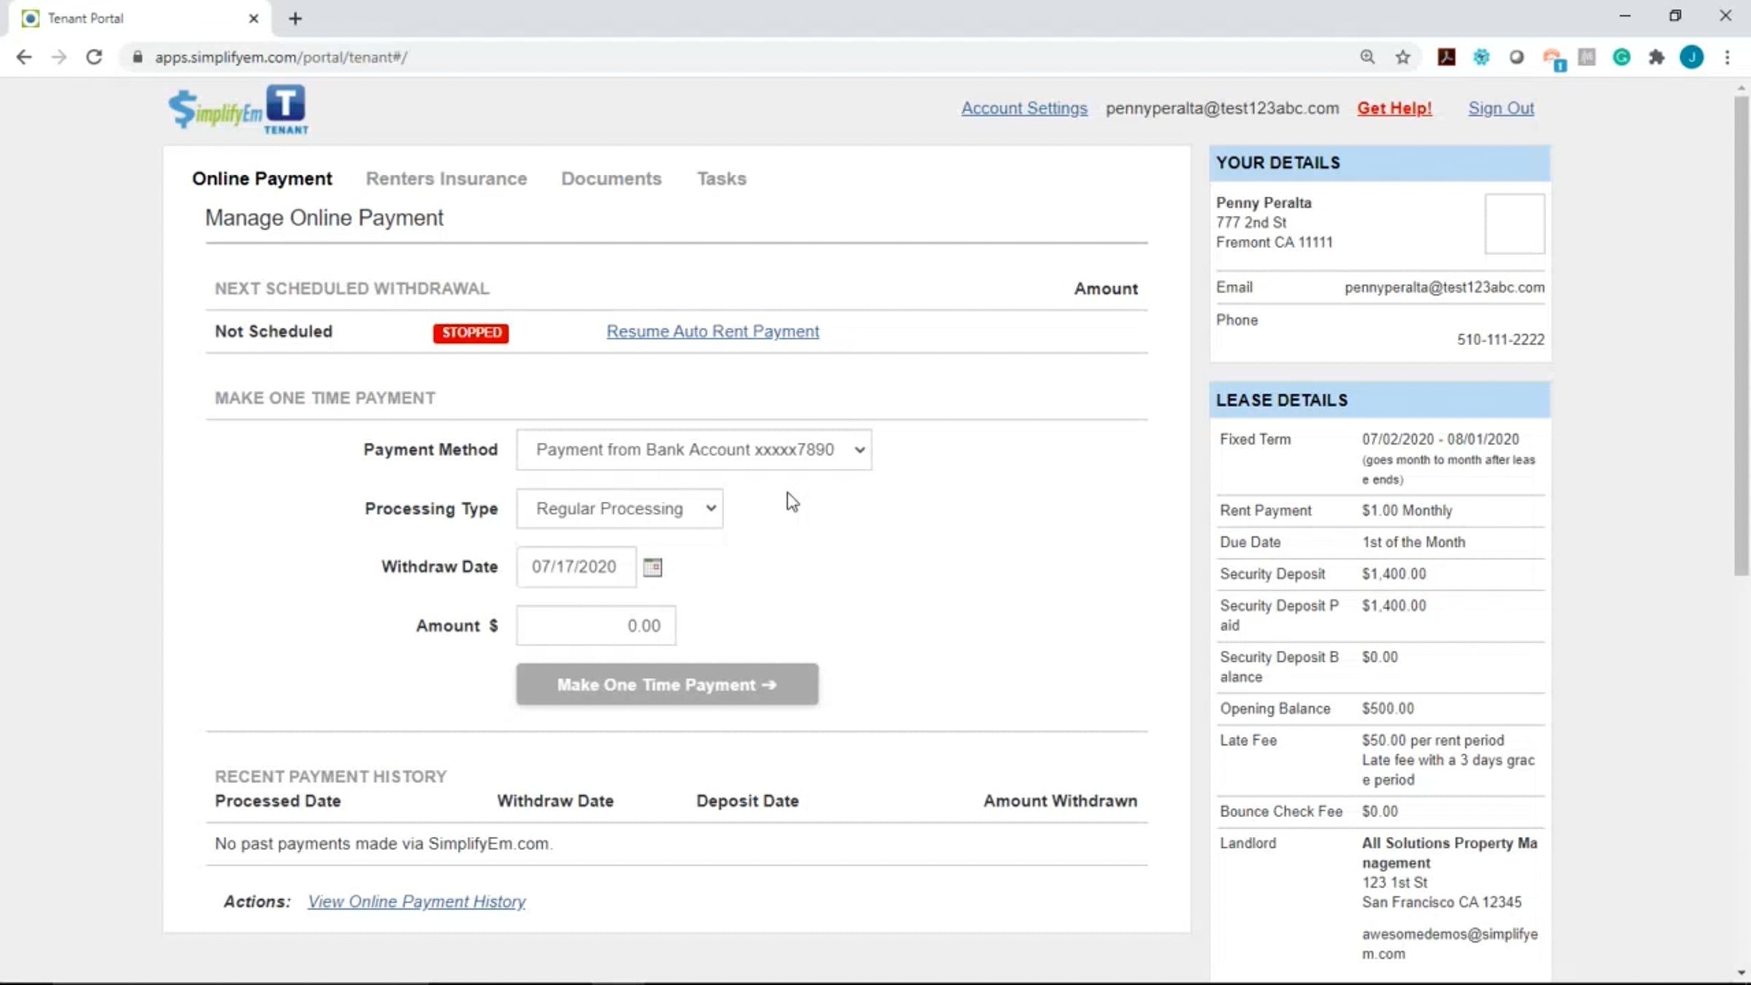
Task: Click the red STOPPED status badge
Action: pos(471,333)
